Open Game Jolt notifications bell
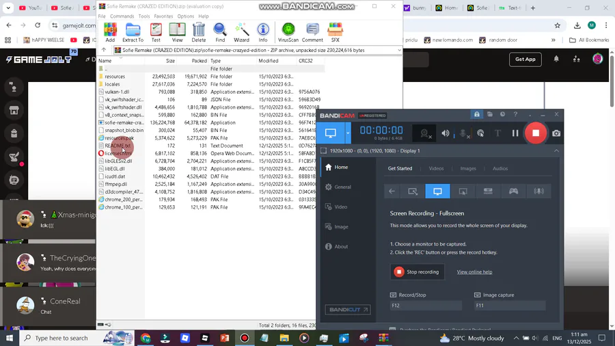 point(556,59)
